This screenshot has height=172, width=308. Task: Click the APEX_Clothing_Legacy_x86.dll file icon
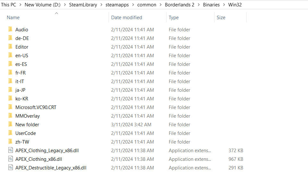click(11, 150)
